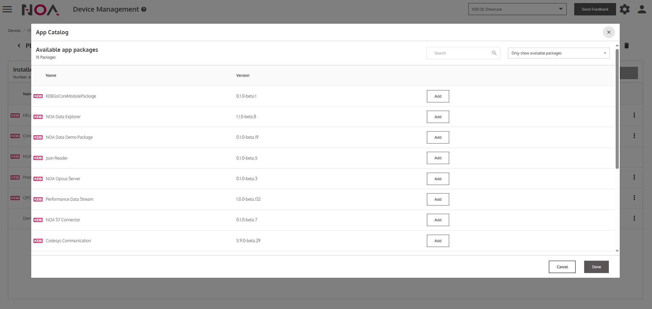
Task: Send Feedback via the top bar button
Action: pyautogui.click(x=595, y=9)
